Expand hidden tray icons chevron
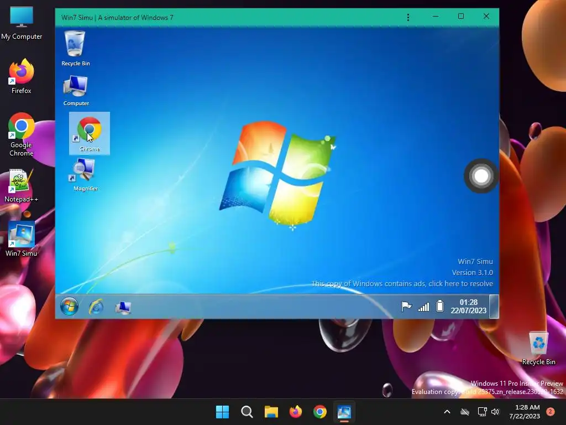This screenshot has width=566, height=425. 447,412
